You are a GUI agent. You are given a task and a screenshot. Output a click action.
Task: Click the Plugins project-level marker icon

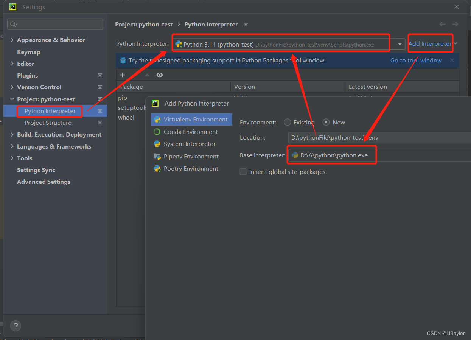point(100,75)
